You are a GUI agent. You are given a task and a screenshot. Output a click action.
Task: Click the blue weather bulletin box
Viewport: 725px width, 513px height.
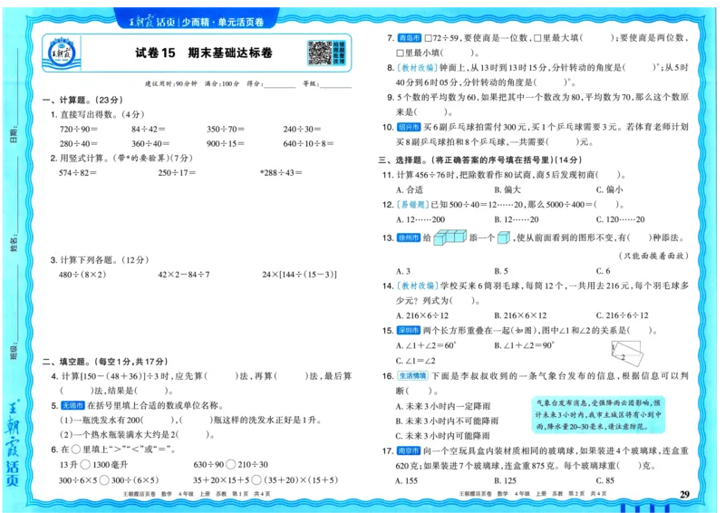coord(598,414)
